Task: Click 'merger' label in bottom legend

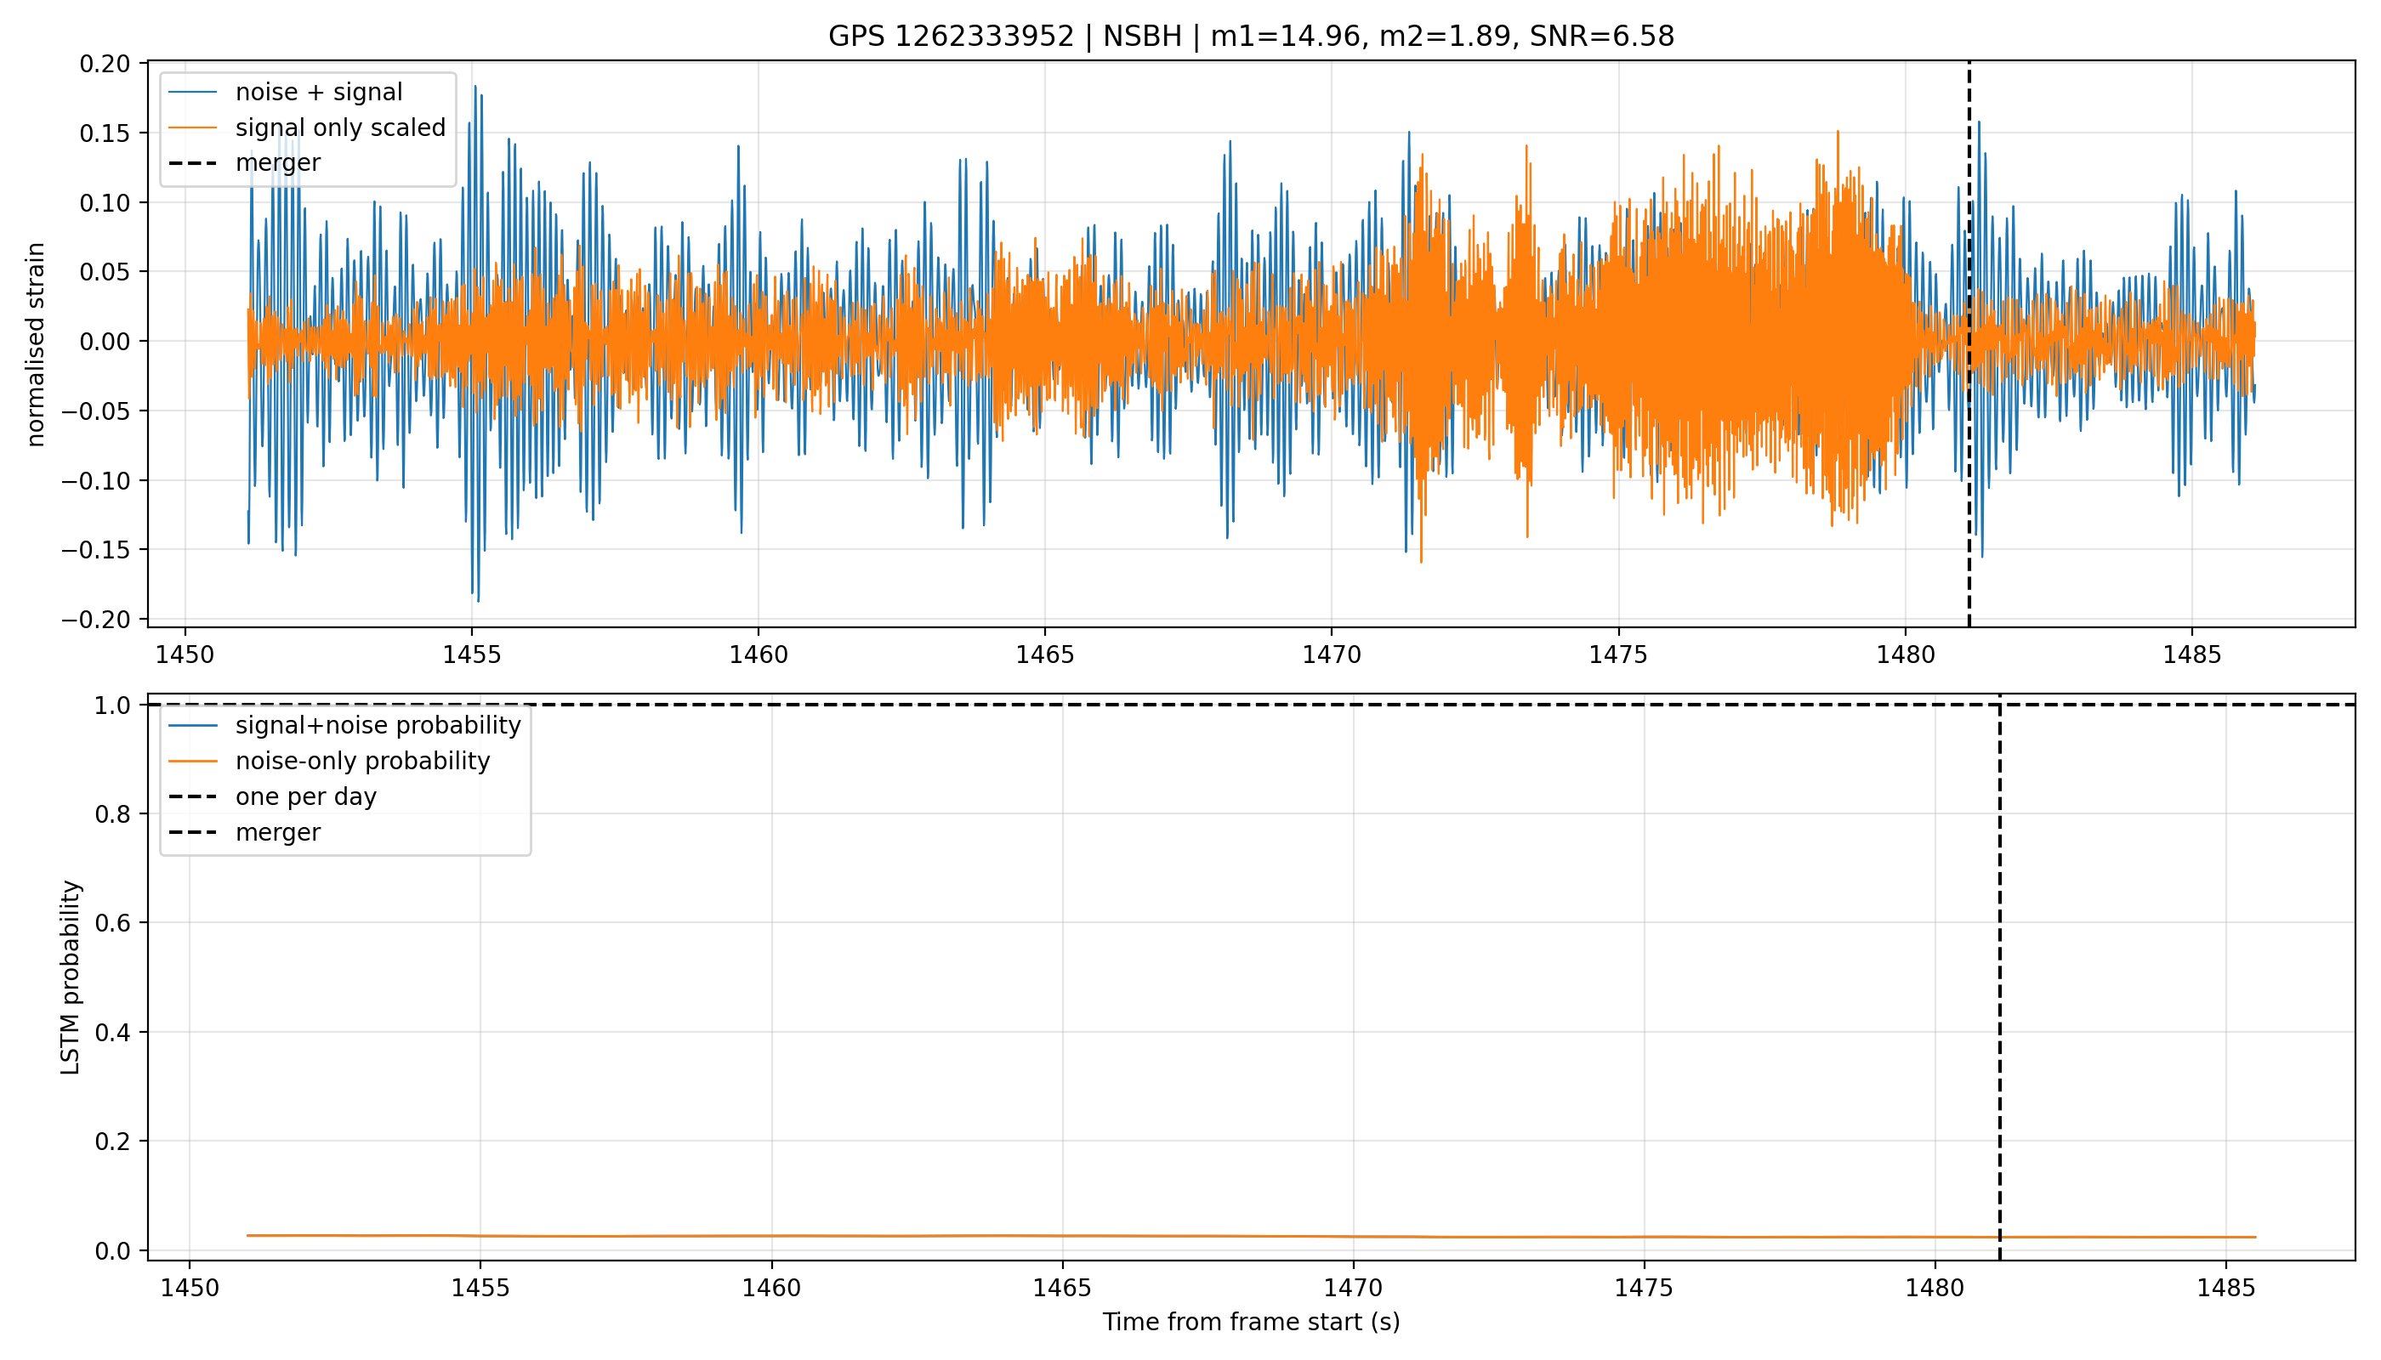Action: [277, 832]
